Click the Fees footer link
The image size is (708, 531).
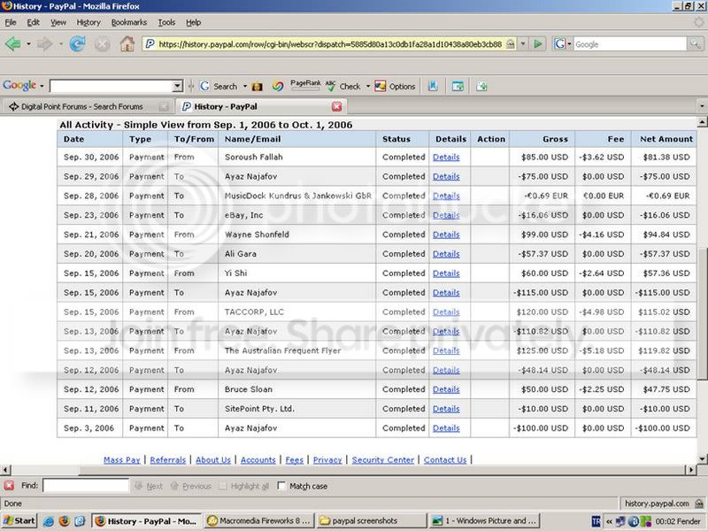tap(295, 459)
